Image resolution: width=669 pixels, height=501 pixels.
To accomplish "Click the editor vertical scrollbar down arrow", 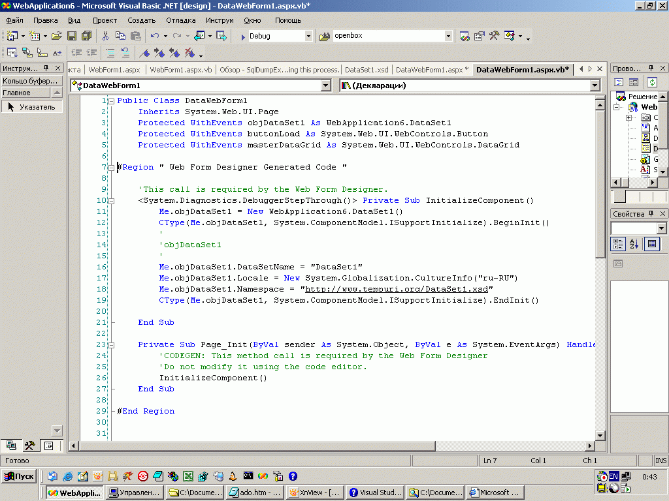I will click(600, 435).
